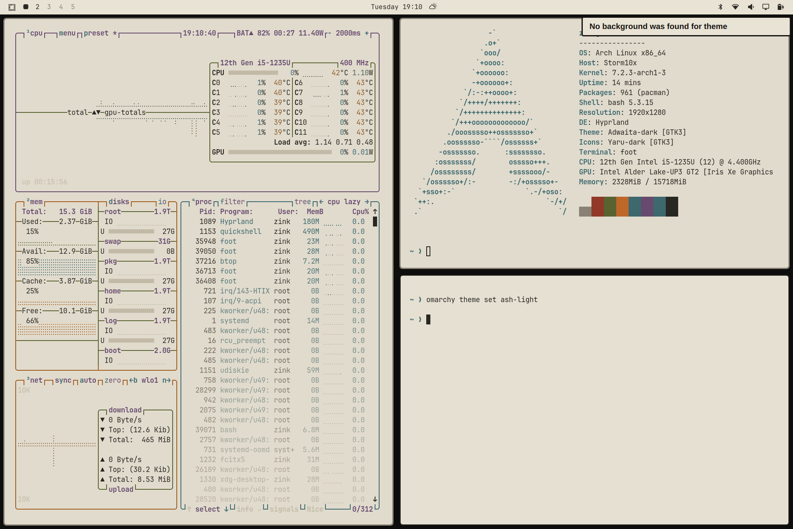The height and width of the screenshot is (529, 793).
Task: Click the process list scrollbar thumb
Action: (375, 222)
